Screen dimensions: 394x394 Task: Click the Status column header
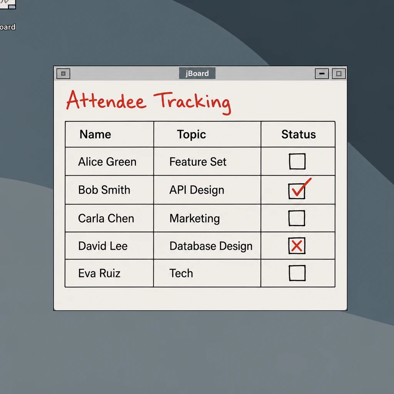pyautogui.click(x=299, y=134)
